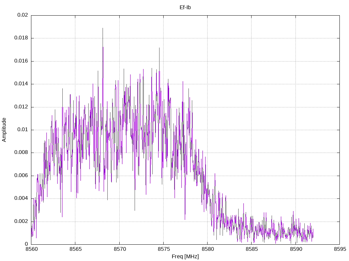This screenshot has height=261, width=349.
Task: Click the x-axis tick label 8595
Action: pos(340,249)
